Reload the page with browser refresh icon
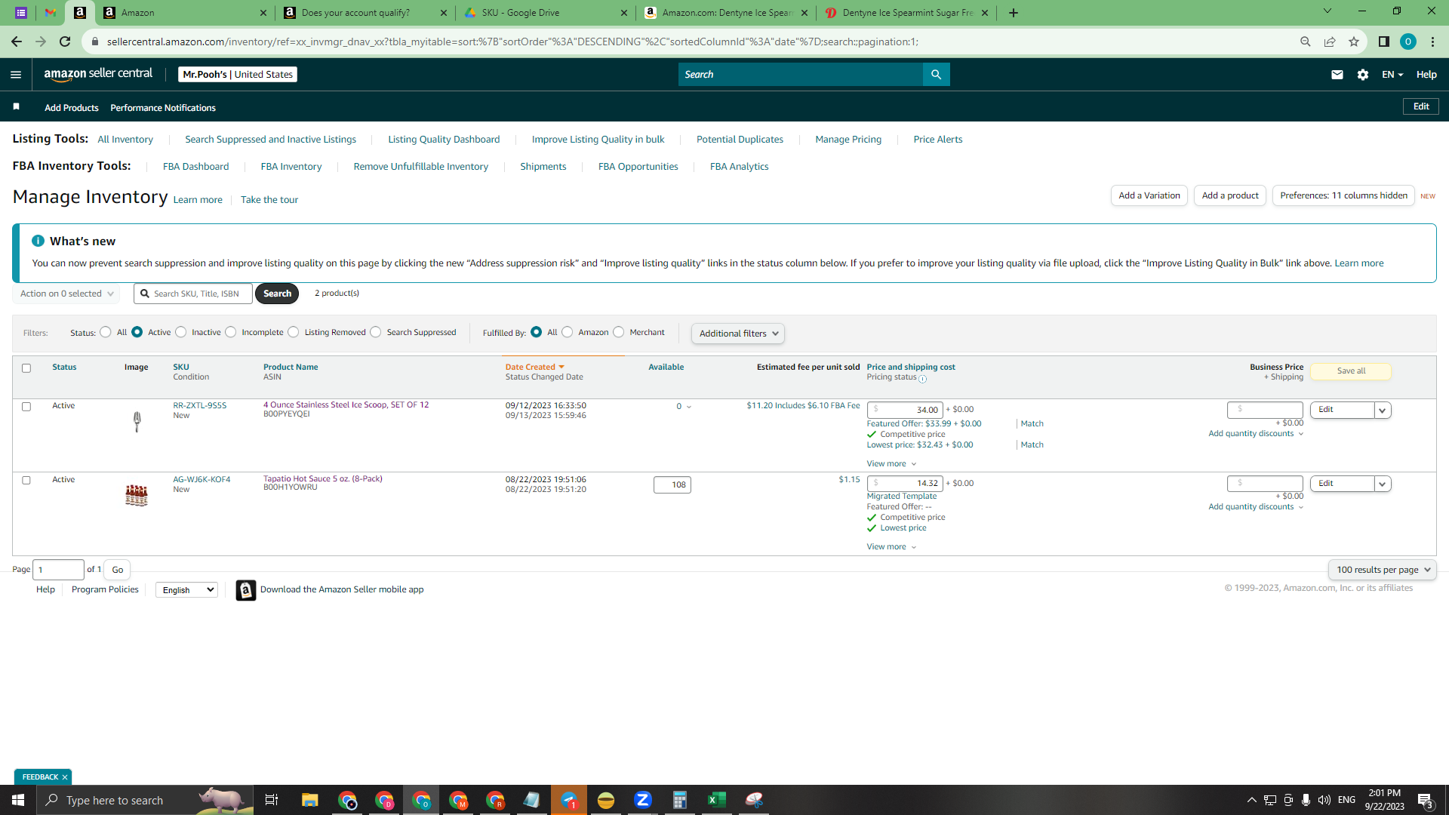 pyautogui.click(x=65, y=42)
